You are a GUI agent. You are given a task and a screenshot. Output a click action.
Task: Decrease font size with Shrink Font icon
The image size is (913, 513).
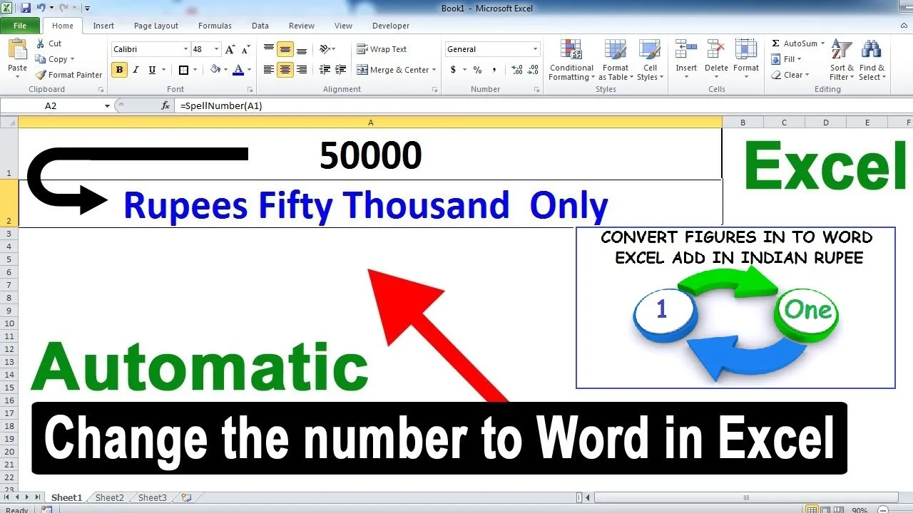click(x=245, y=49)
